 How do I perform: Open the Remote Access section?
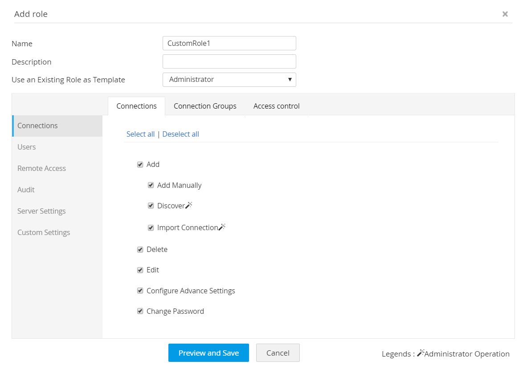tap(41, 168)
